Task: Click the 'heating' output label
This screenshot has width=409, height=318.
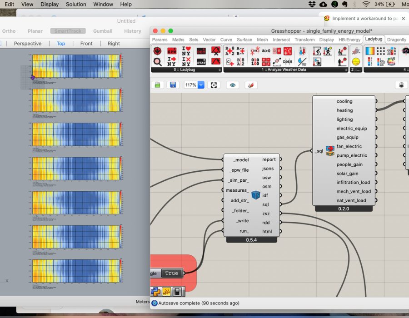Action: coord(344,110)
